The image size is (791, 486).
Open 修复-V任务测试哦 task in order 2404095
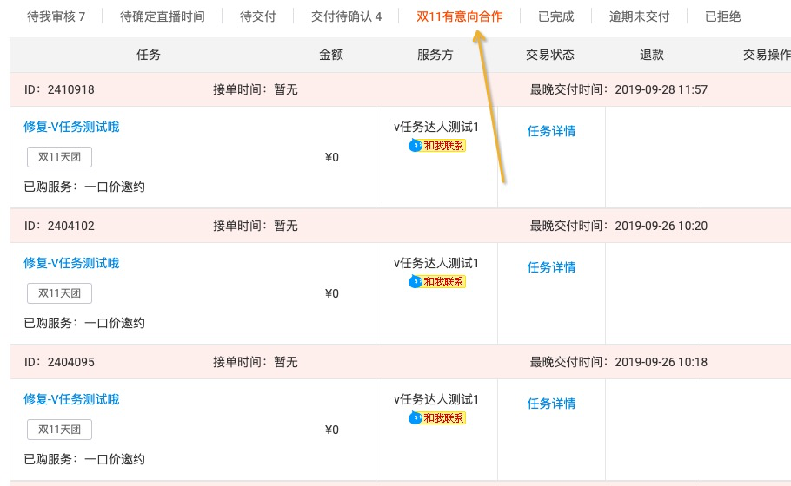(71, 399)
